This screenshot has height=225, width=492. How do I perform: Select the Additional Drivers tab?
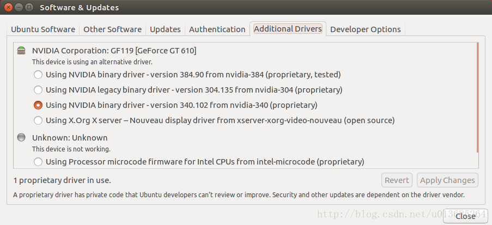click(288, 29)
